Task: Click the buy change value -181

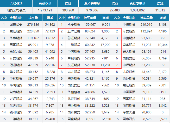Action: click(x=105, y=58)
